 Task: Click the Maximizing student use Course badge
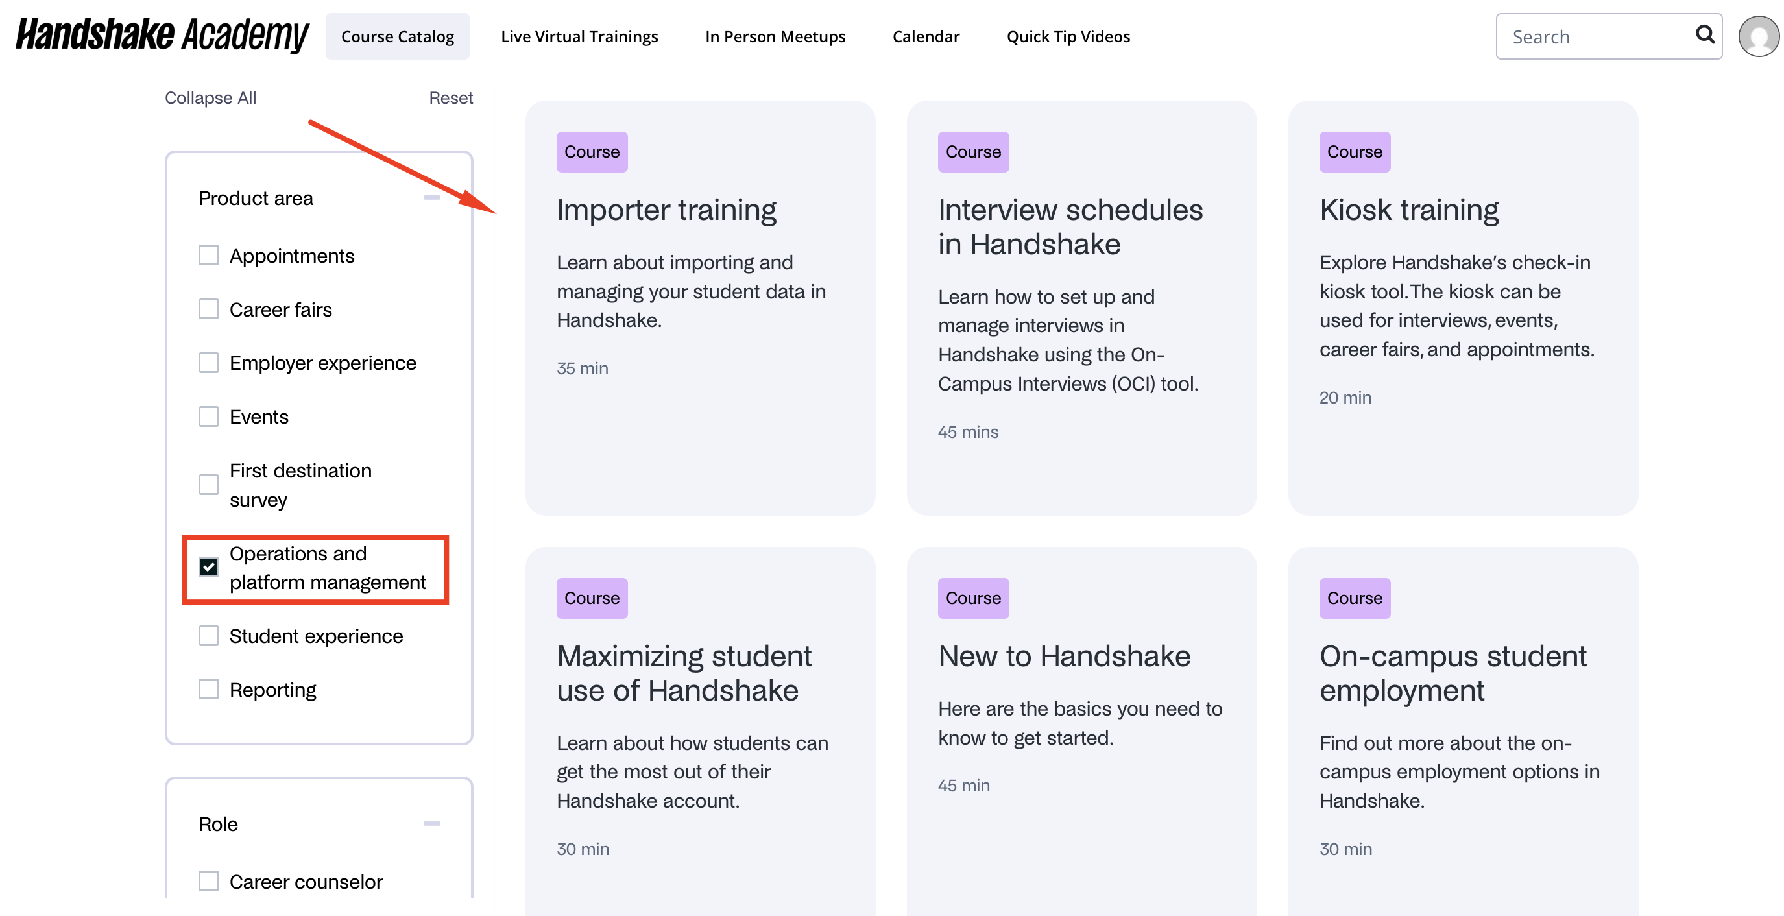[x=592, y=598]
